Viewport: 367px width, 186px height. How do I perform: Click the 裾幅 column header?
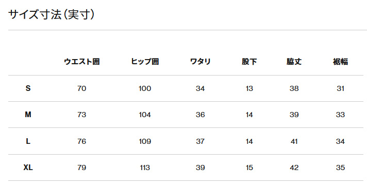point(340,62)
